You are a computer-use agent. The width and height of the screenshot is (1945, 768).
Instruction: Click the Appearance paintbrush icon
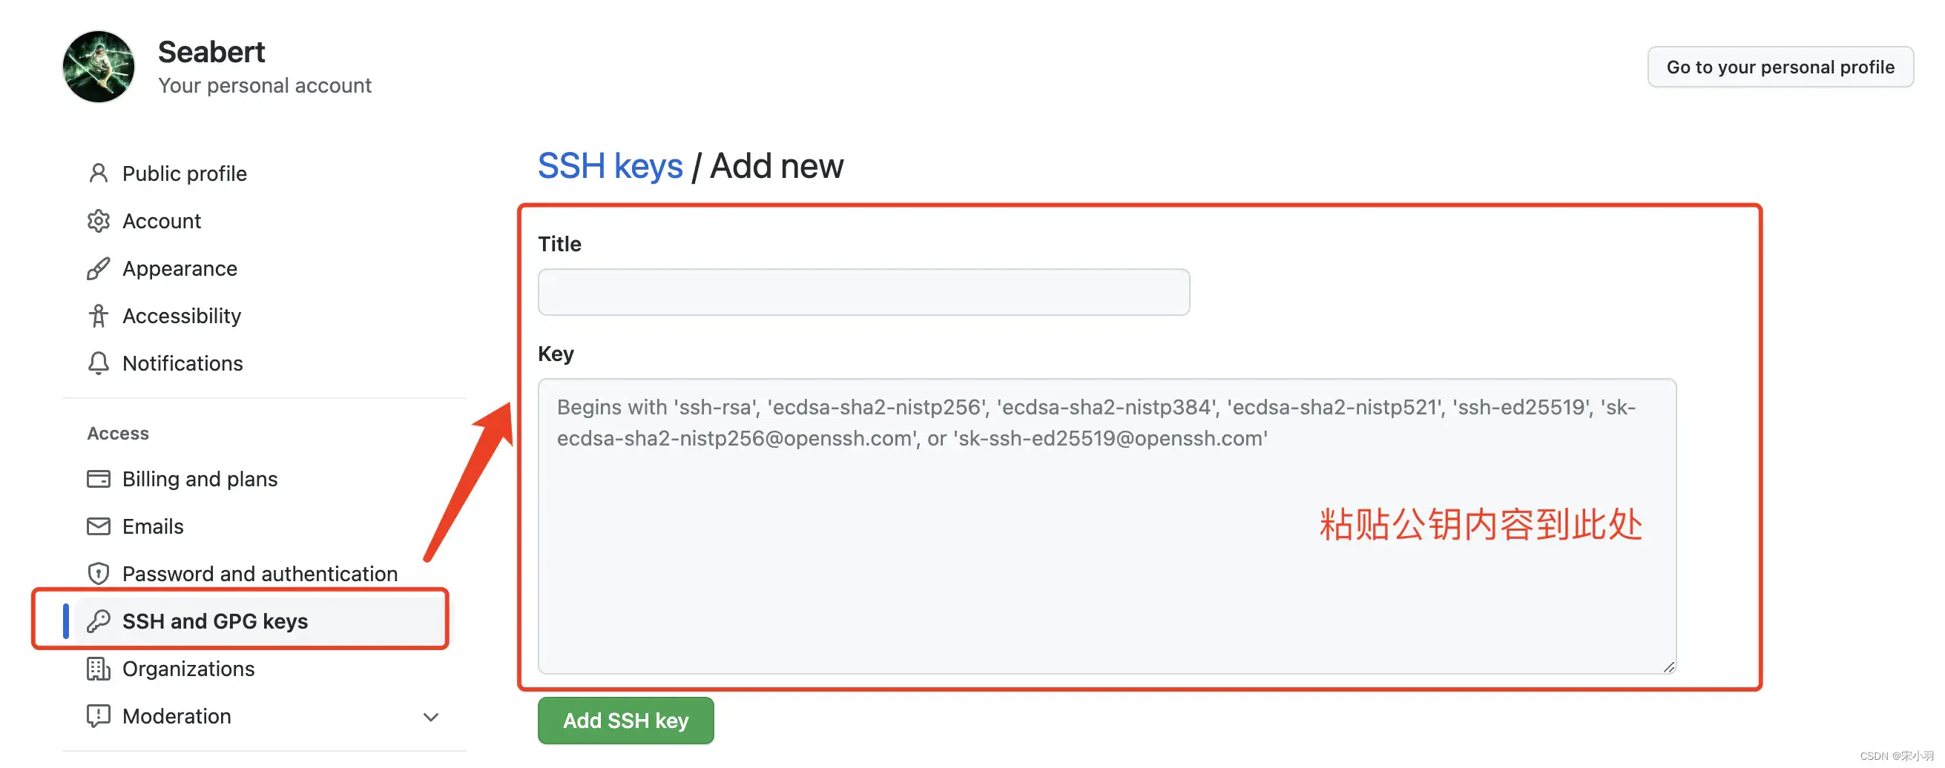[98, 268]
